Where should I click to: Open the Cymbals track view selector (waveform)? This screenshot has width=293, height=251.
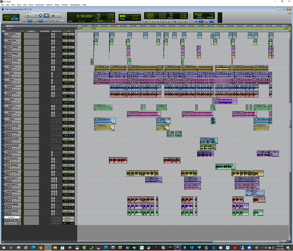coord(14,36)
